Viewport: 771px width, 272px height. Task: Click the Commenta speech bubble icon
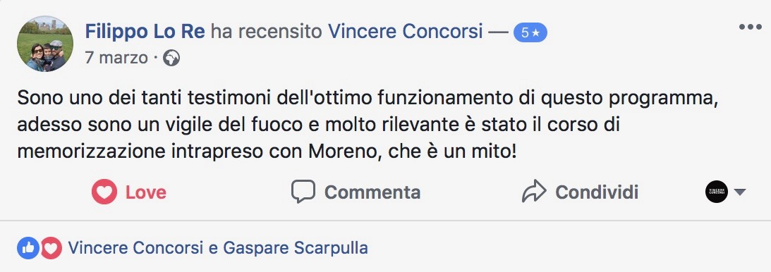tap(303, 192)
